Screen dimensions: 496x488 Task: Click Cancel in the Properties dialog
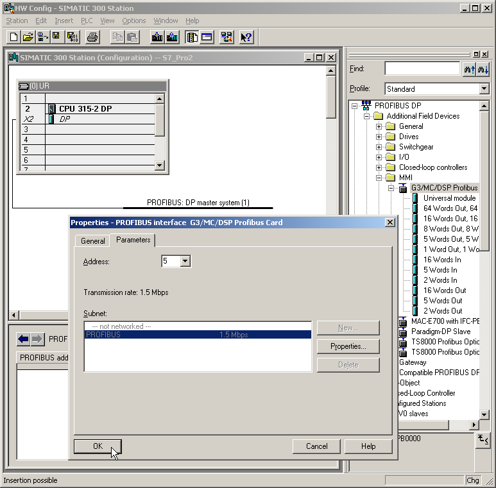316,446
